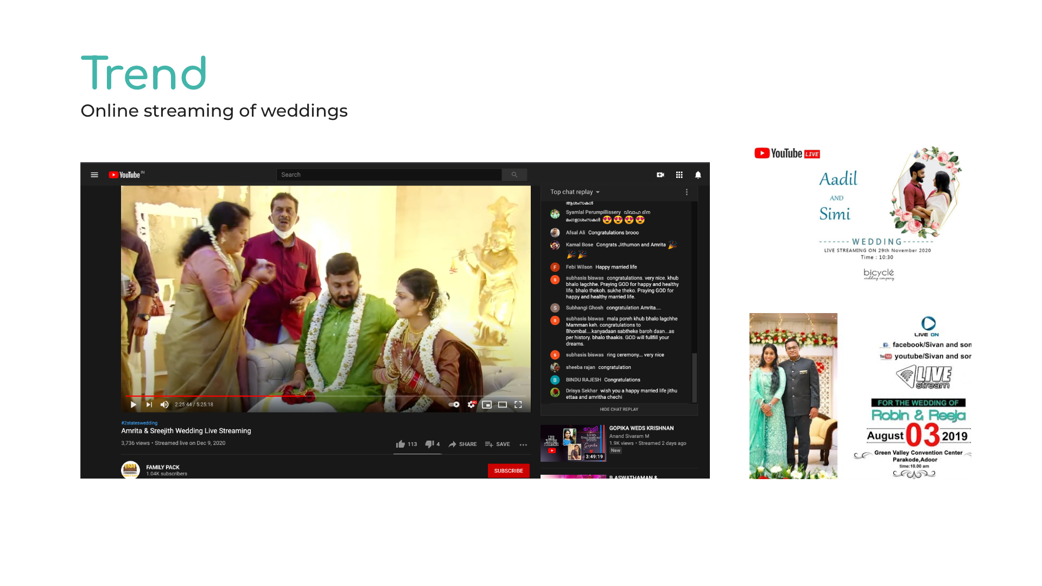Subscribe to the Family Pack channel
1042x586 pixels.
[x=509, y=470]
